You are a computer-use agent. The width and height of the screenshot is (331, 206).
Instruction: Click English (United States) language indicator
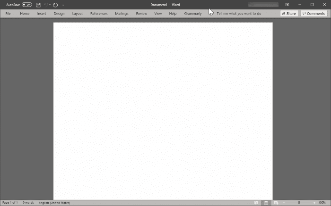(x=54, y=203)
